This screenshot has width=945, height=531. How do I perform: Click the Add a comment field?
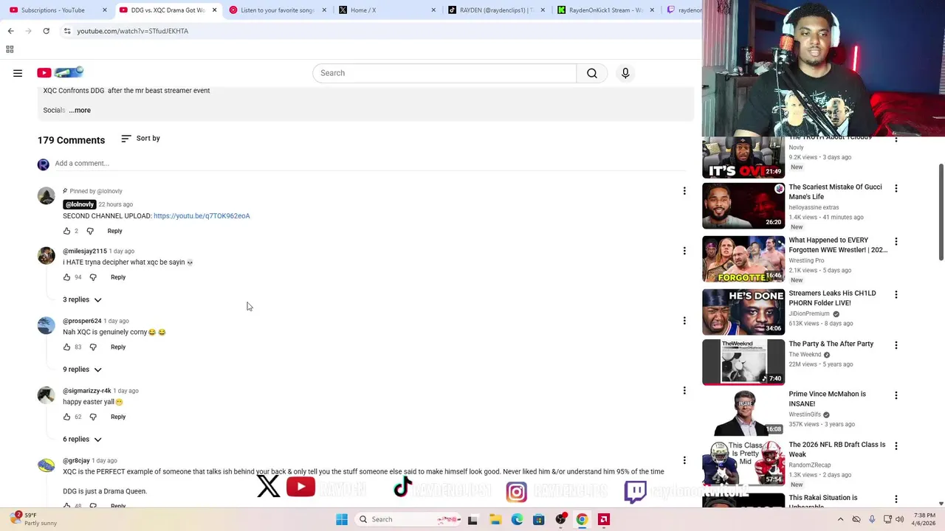(x=369, y=163)
